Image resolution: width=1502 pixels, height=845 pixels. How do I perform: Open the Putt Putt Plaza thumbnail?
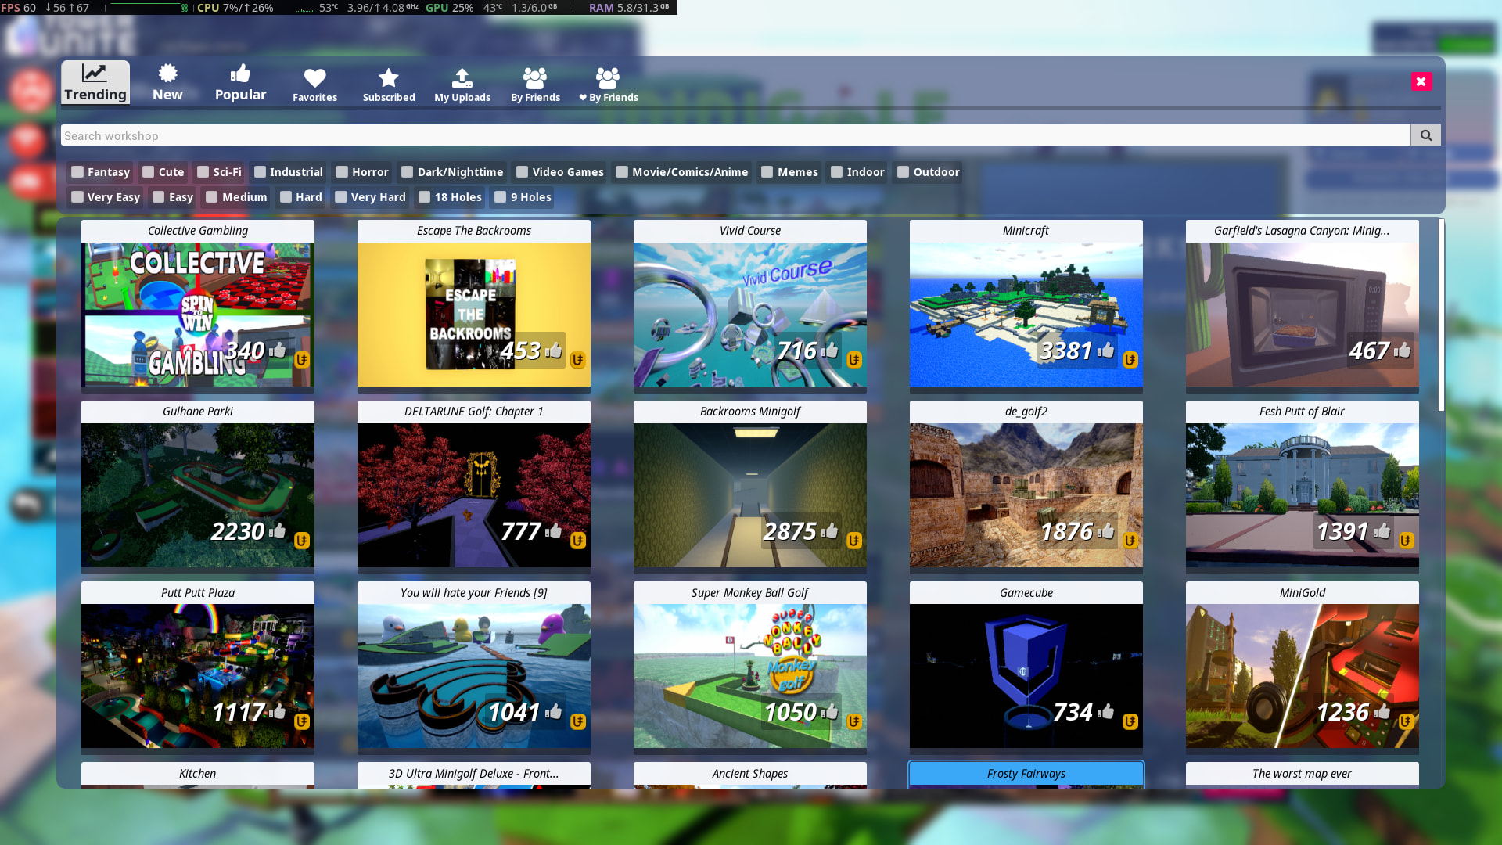coord(197,676)
